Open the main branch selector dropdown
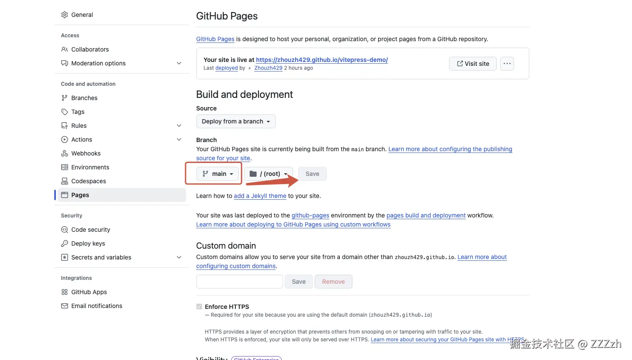The image size is (632, 360). [218, 174]
